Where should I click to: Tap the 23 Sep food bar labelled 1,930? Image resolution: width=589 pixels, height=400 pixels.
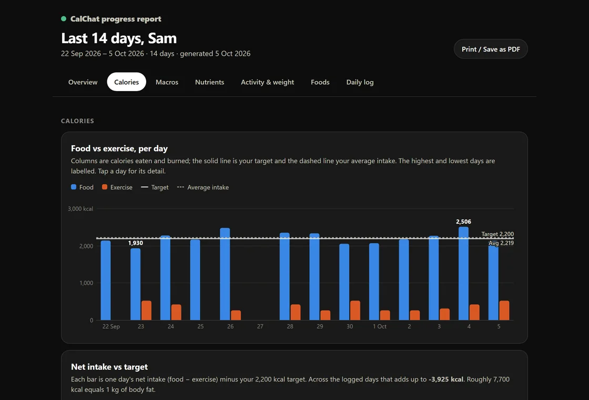click(135, 284)
